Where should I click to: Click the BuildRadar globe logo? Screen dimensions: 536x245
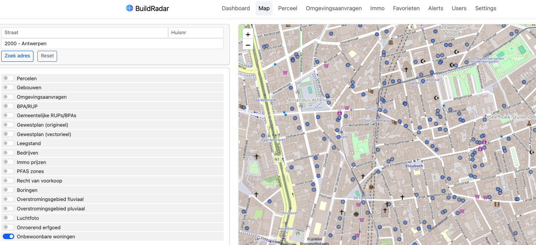tap(130, 8)
